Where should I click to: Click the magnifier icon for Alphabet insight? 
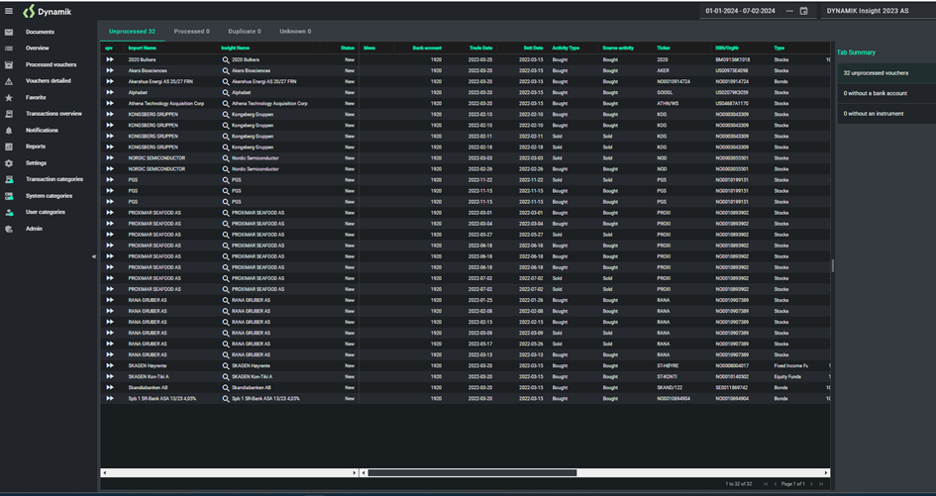(226, 93)
